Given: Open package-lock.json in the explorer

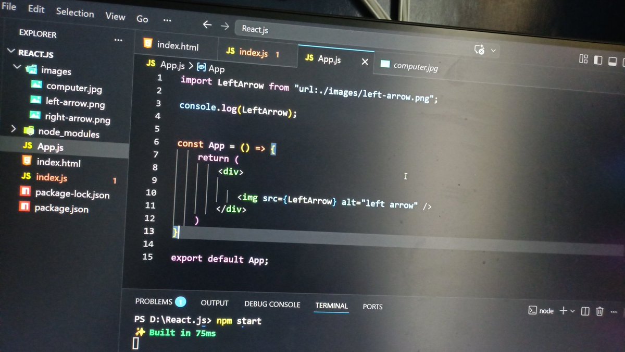Looking at the screenshot, I should click(72, 193).
